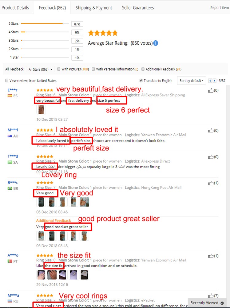Expand the Sort by default dropdown
Image resolution: width=230 pixels, height=308 pixels.
pyautogui.click(x=192, y=80)
